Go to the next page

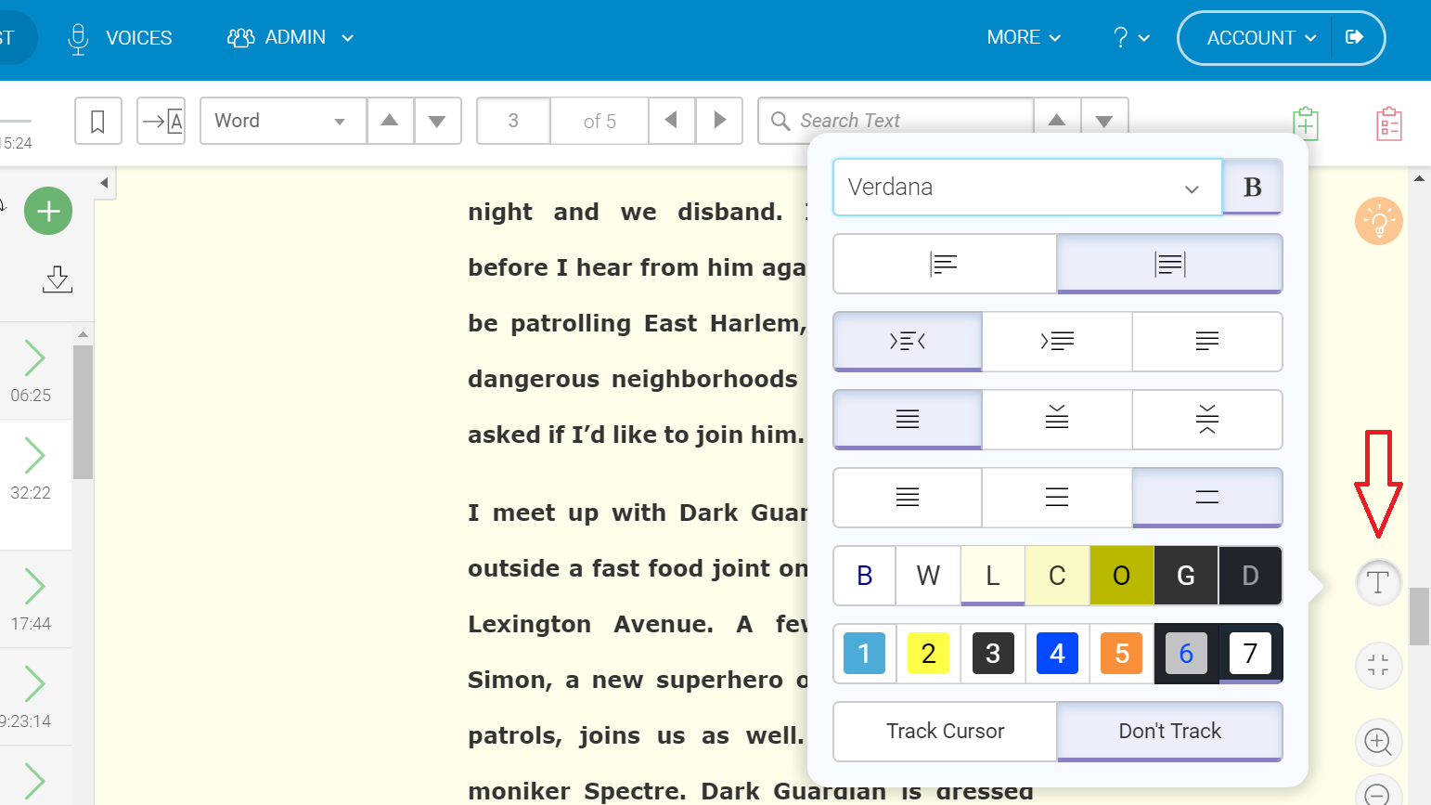click(x=719, y=121)
